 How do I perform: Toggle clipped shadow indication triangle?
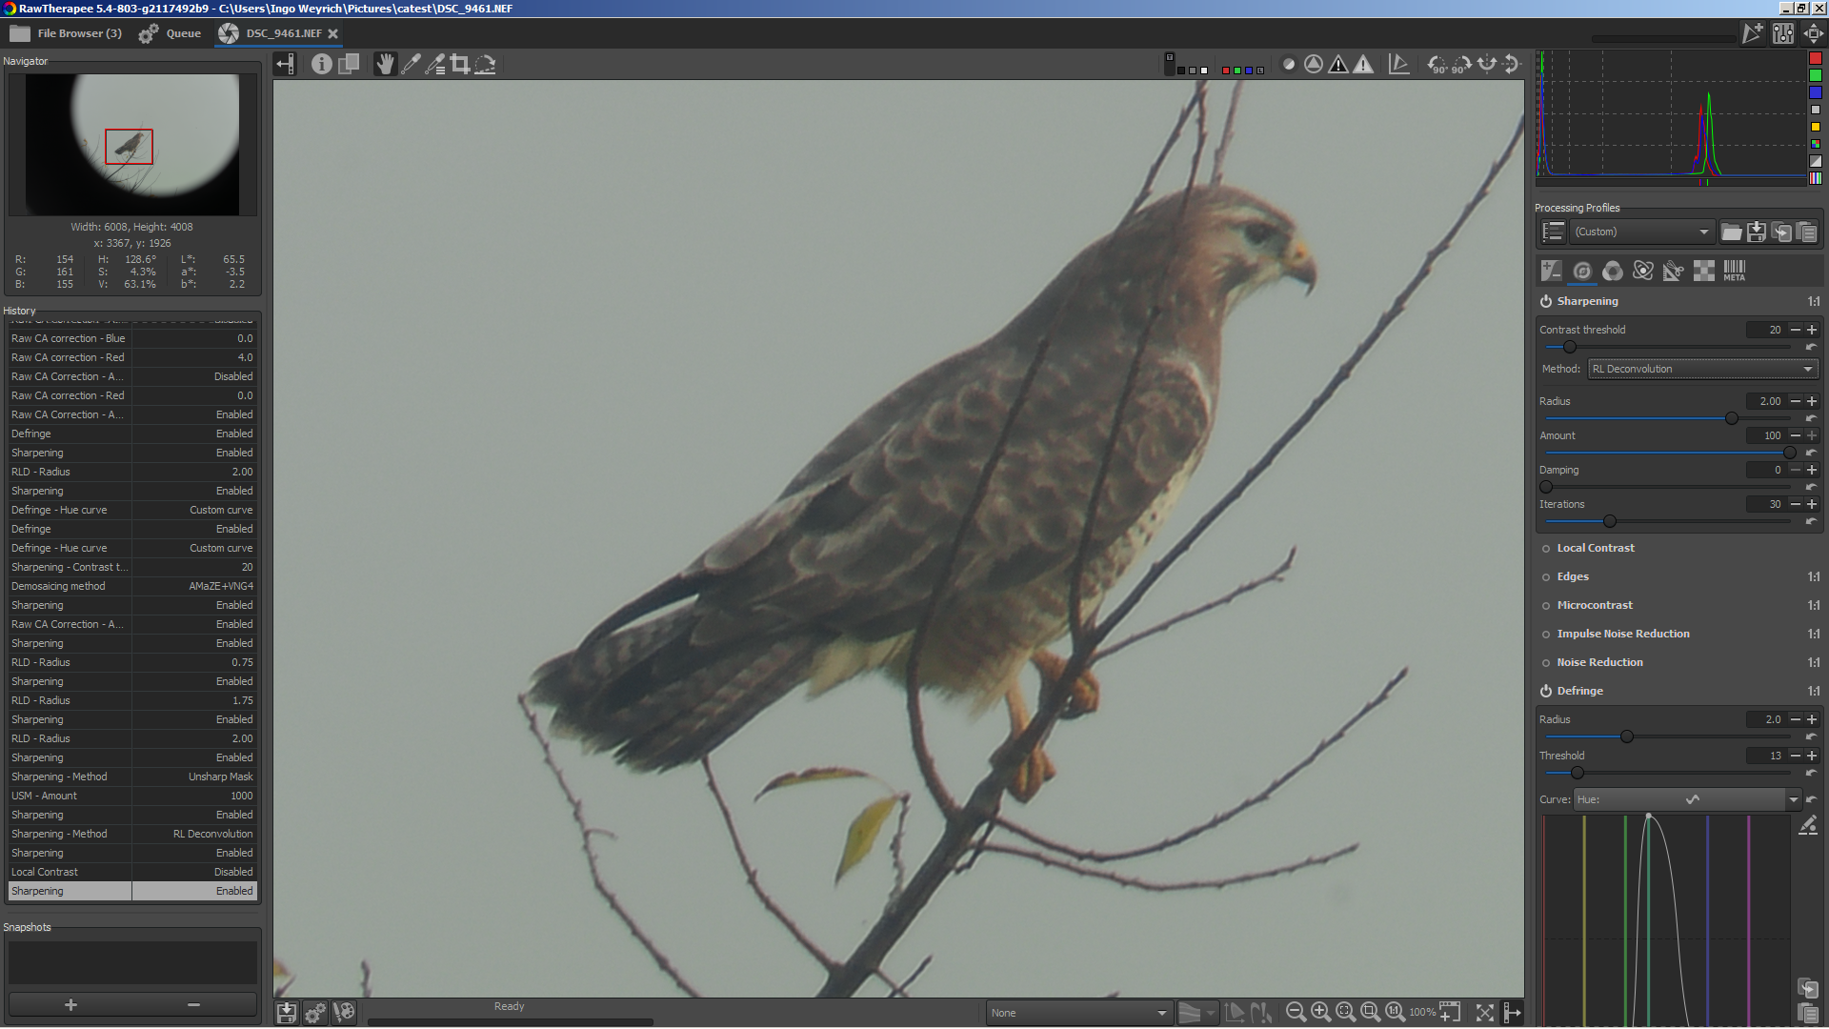pos(1338,64)
